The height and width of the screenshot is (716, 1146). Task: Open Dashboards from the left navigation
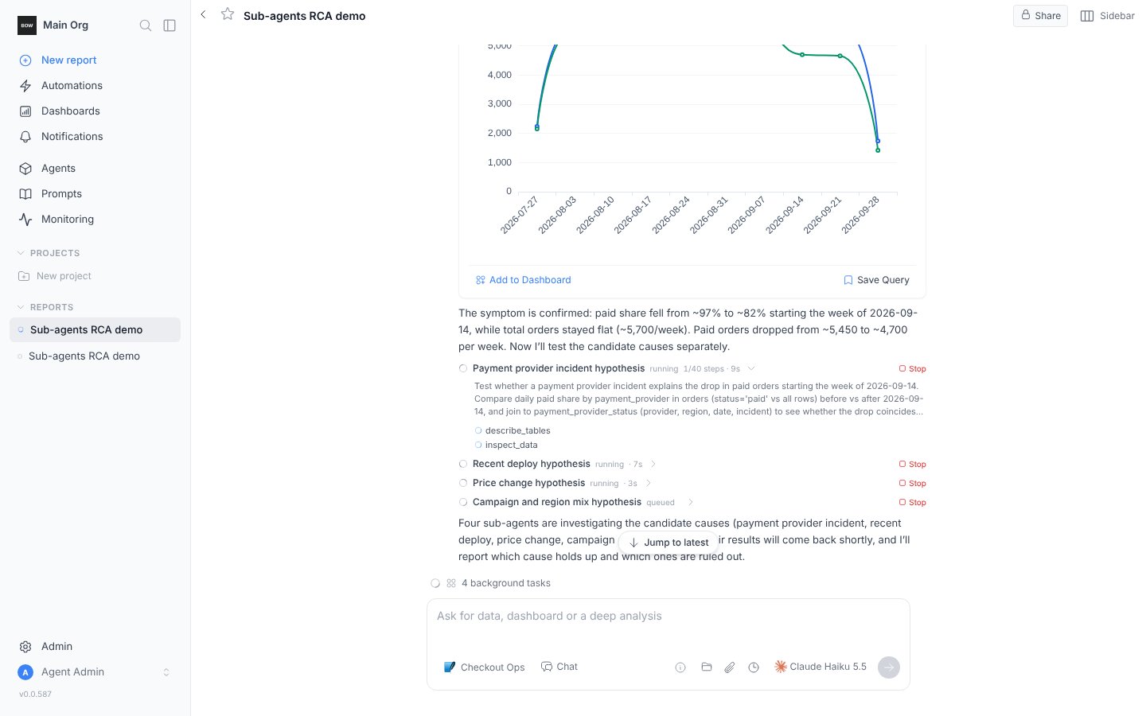tap(70, 111)
